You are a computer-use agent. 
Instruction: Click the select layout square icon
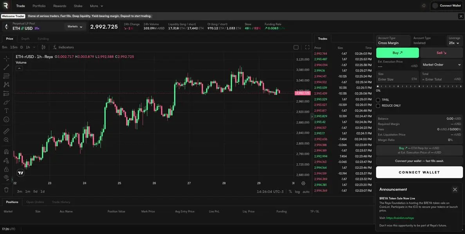click(296, 47)
